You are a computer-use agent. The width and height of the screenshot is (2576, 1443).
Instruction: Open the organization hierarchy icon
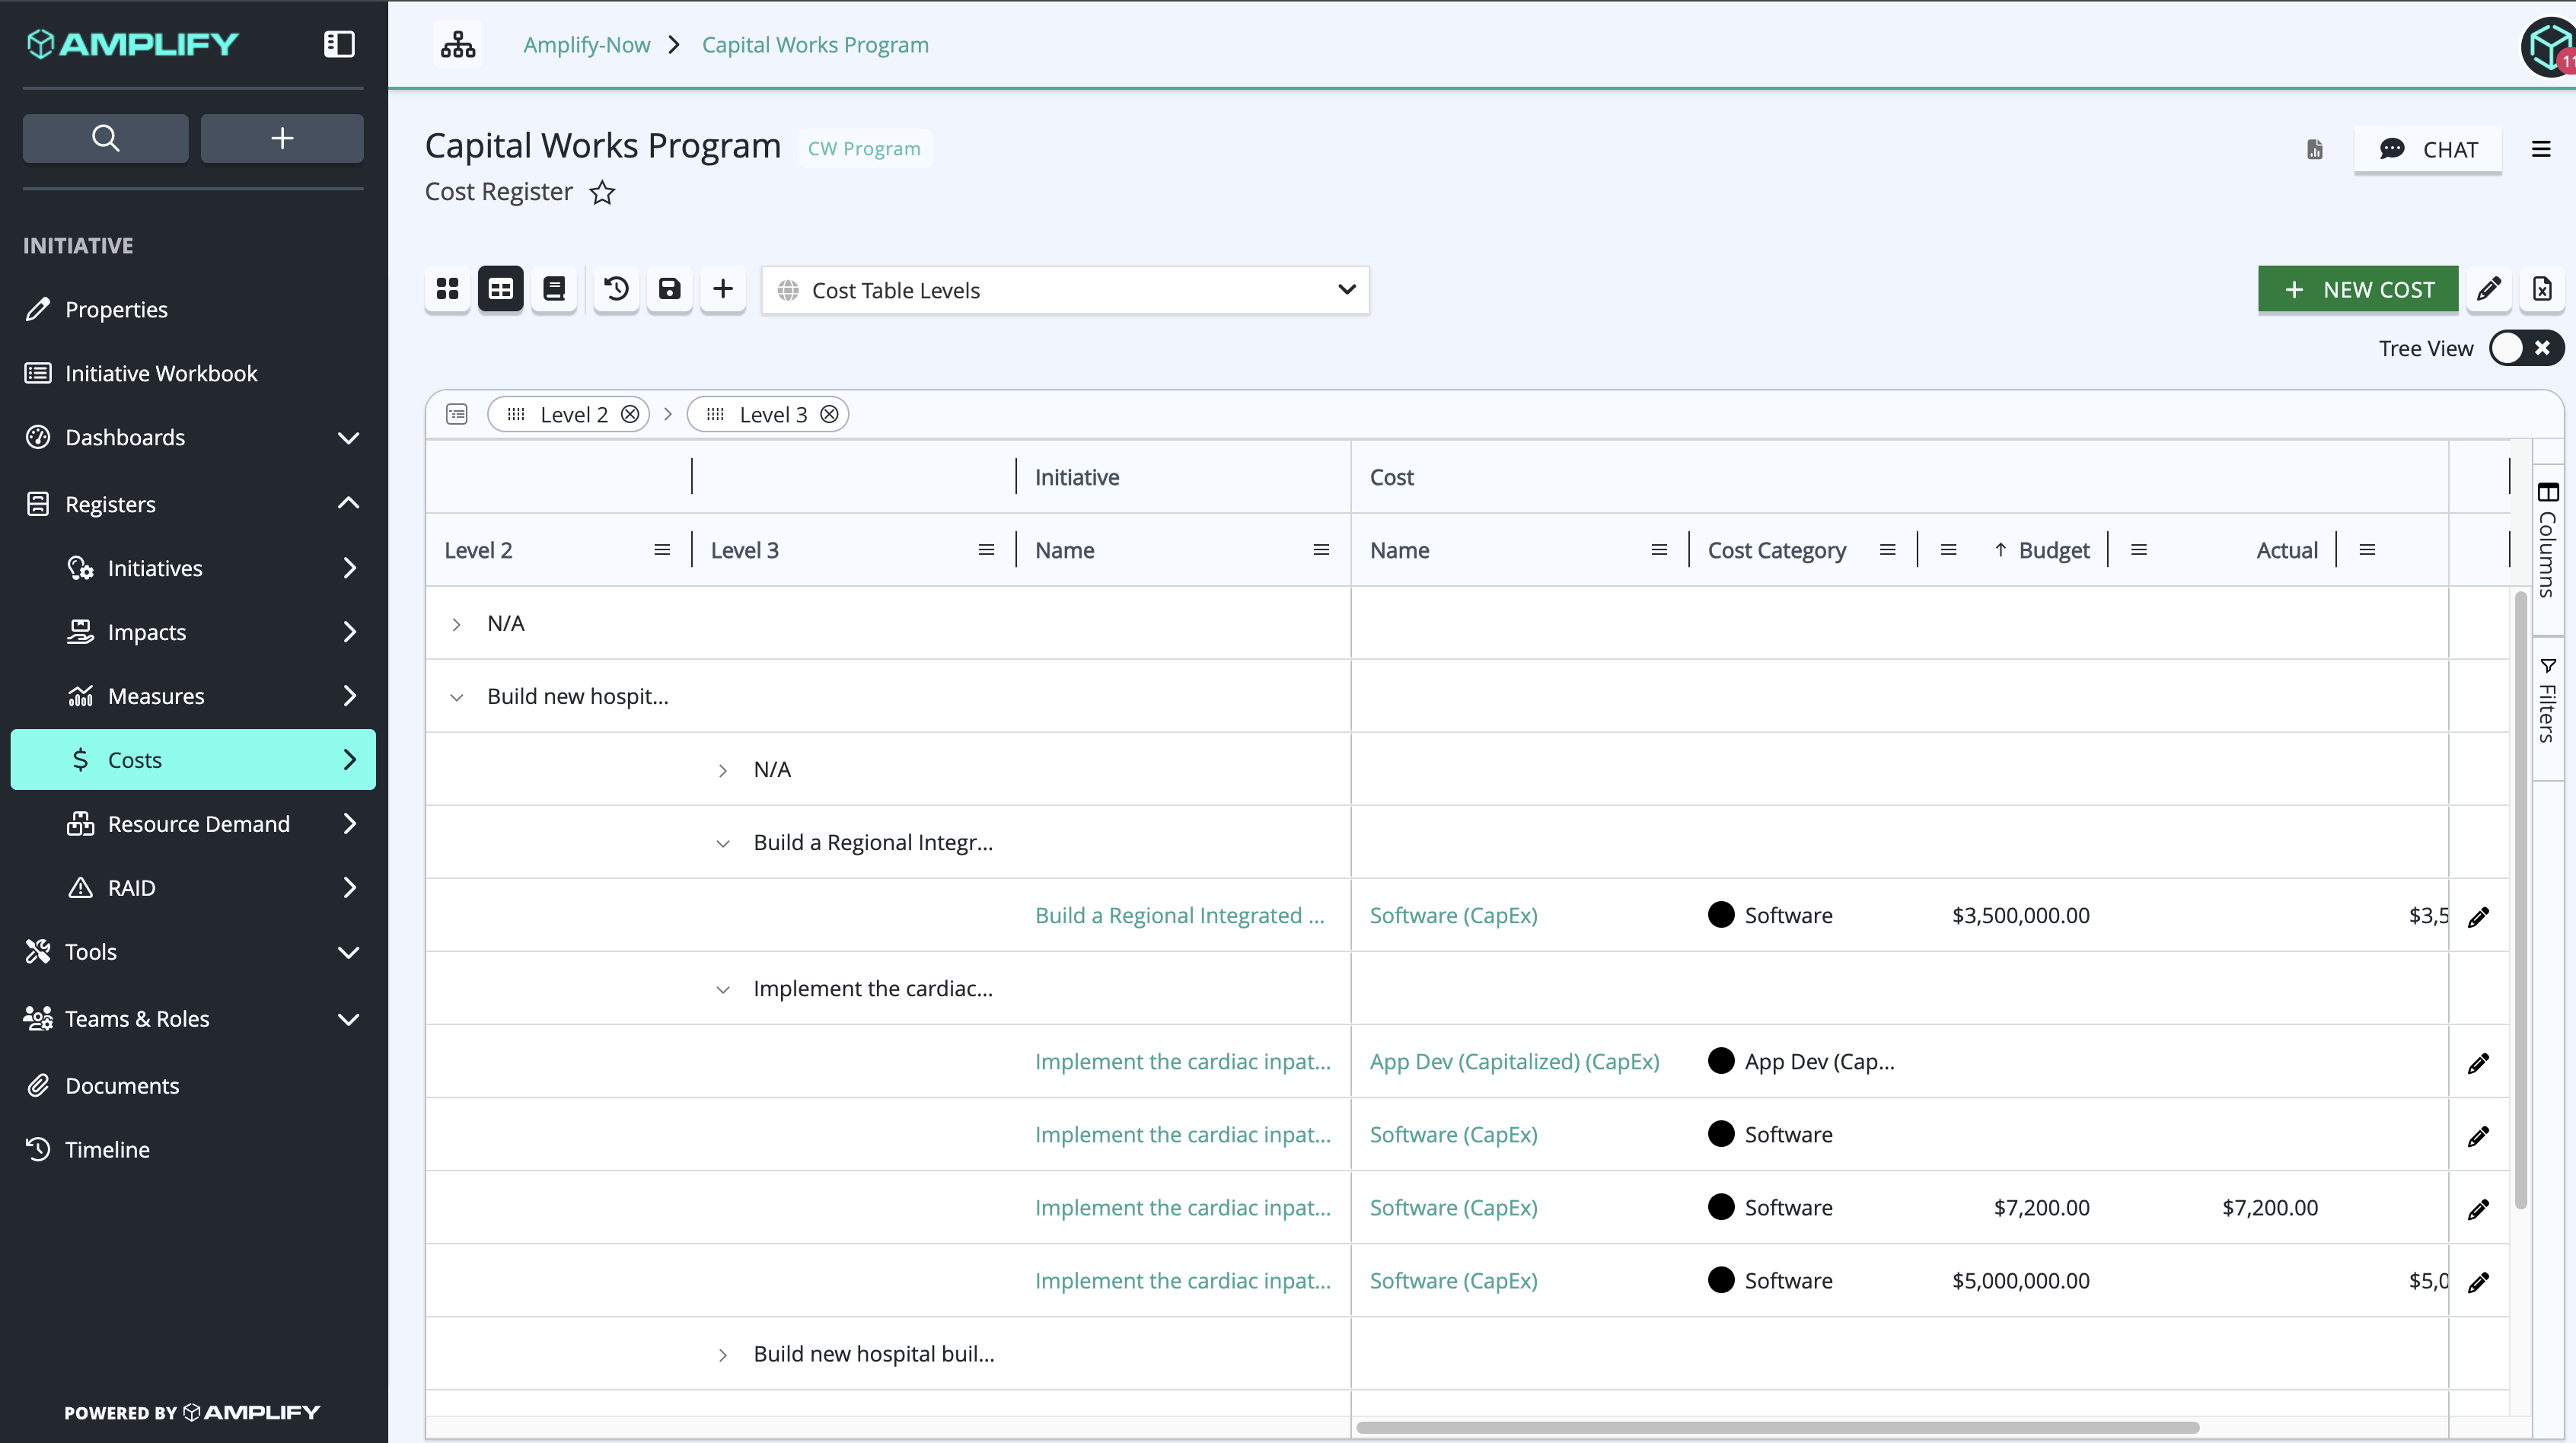[458, 45]
